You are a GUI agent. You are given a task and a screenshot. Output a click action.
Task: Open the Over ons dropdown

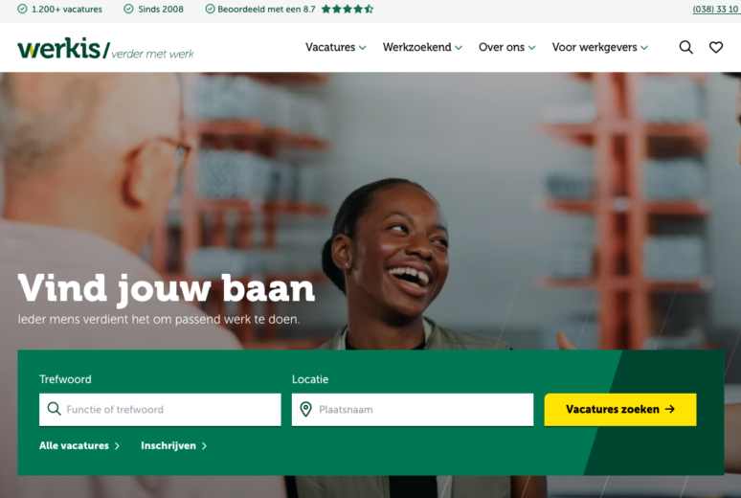[x=507, y=47]
